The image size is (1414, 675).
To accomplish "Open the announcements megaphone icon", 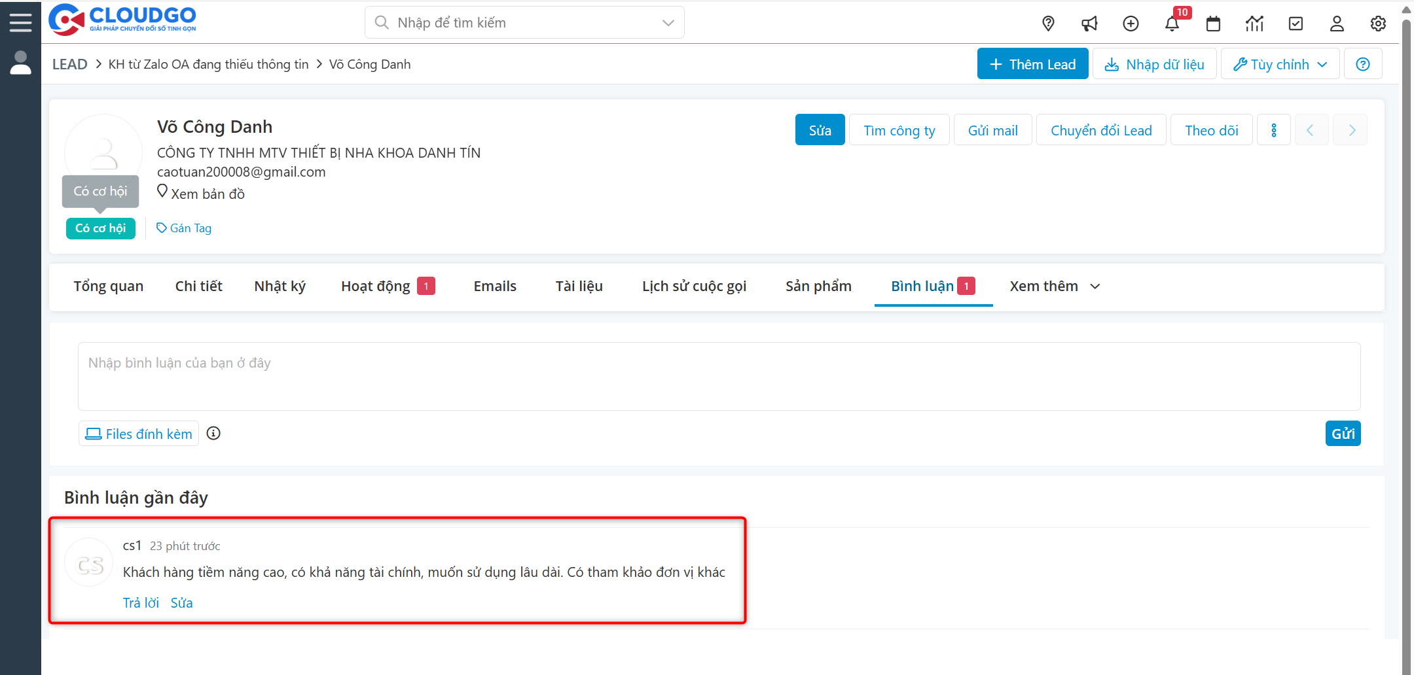I will point(1089,23).
